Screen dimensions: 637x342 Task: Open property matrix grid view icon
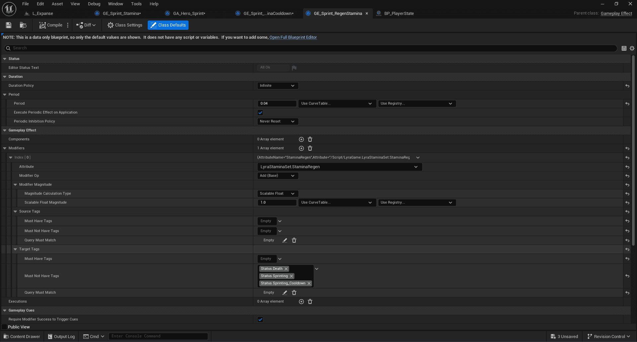click(624, 48)
